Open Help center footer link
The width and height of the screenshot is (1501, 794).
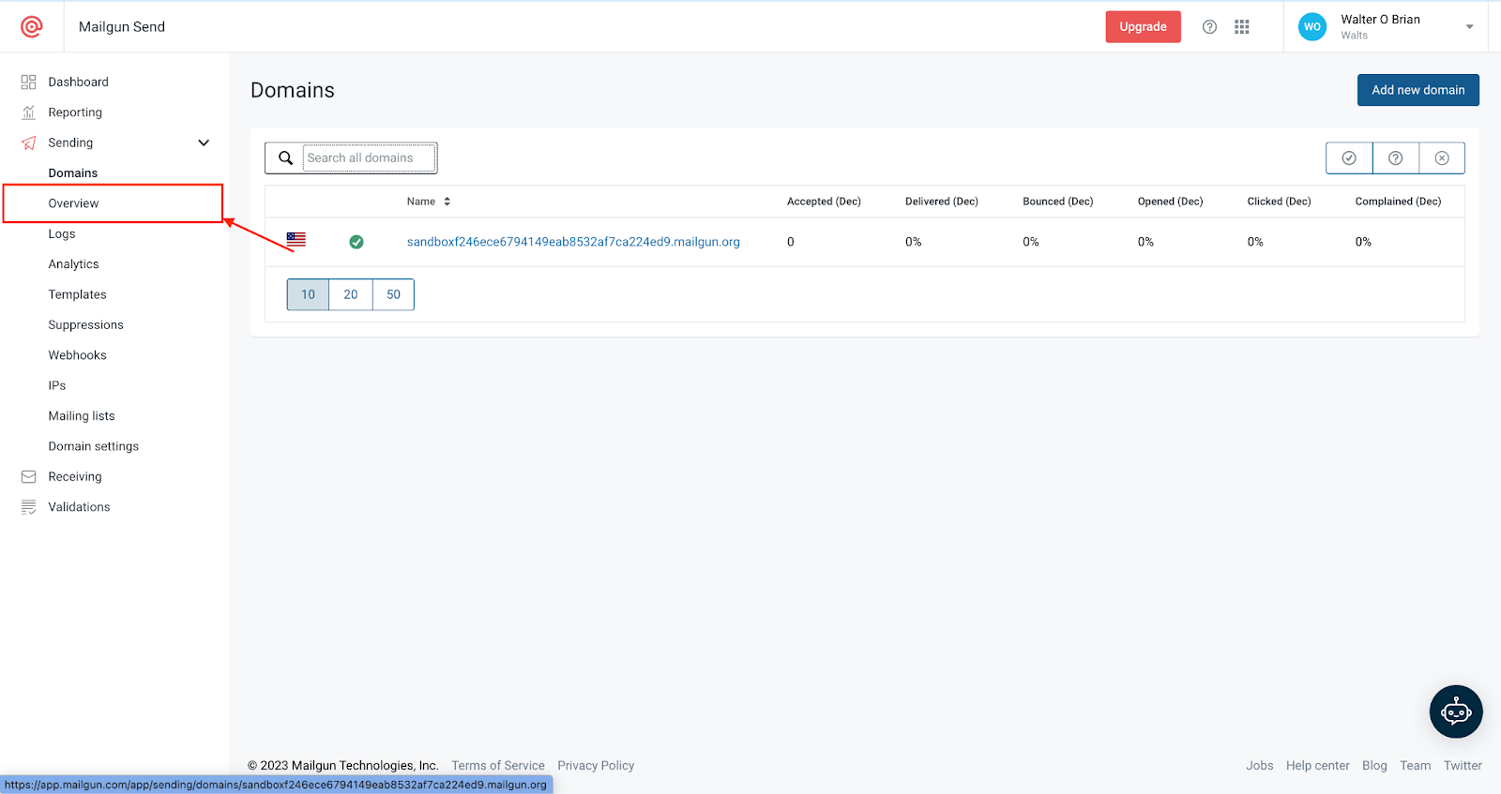[1318, 766]
